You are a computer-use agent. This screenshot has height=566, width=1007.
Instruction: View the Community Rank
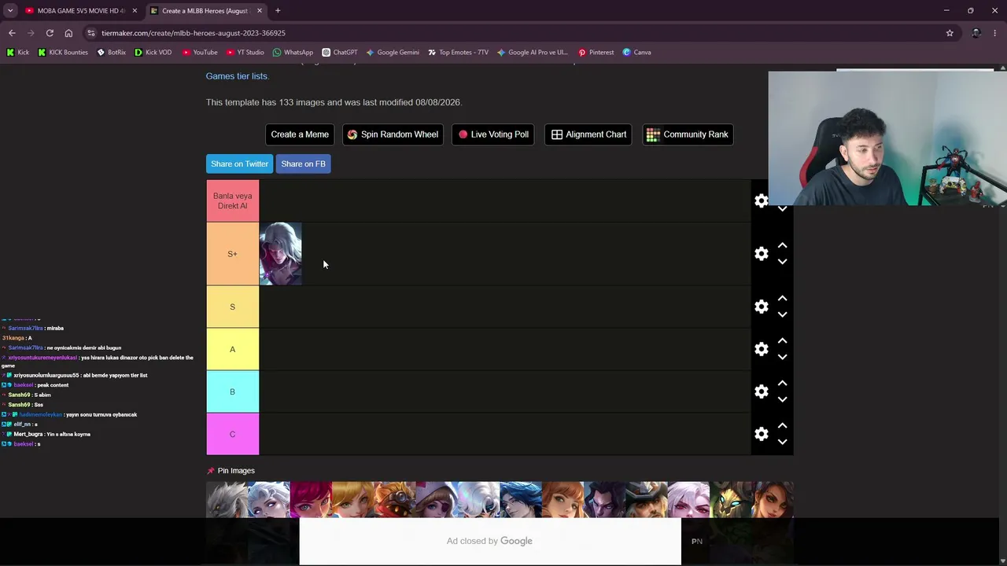click(688, 134)
